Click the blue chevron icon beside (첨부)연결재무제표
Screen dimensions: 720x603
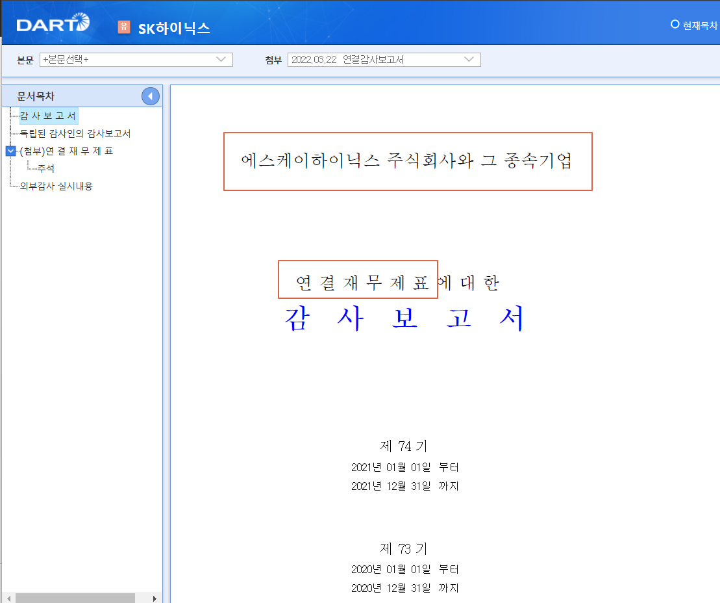tap(9, 151)
